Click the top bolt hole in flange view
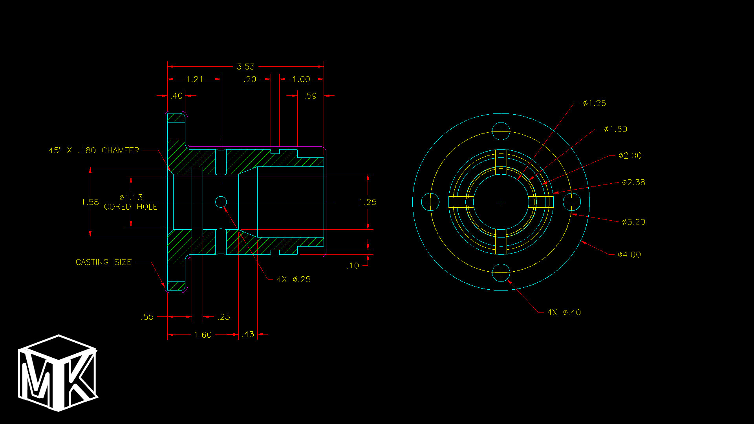The width and height of the screenshot is (754, 424). (x=501, y=131)
